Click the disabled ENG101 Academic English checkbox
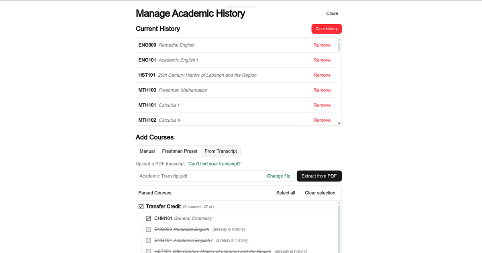 [x=148, y=240]
